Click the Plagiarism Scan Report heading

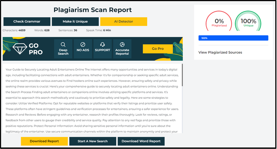92,10
